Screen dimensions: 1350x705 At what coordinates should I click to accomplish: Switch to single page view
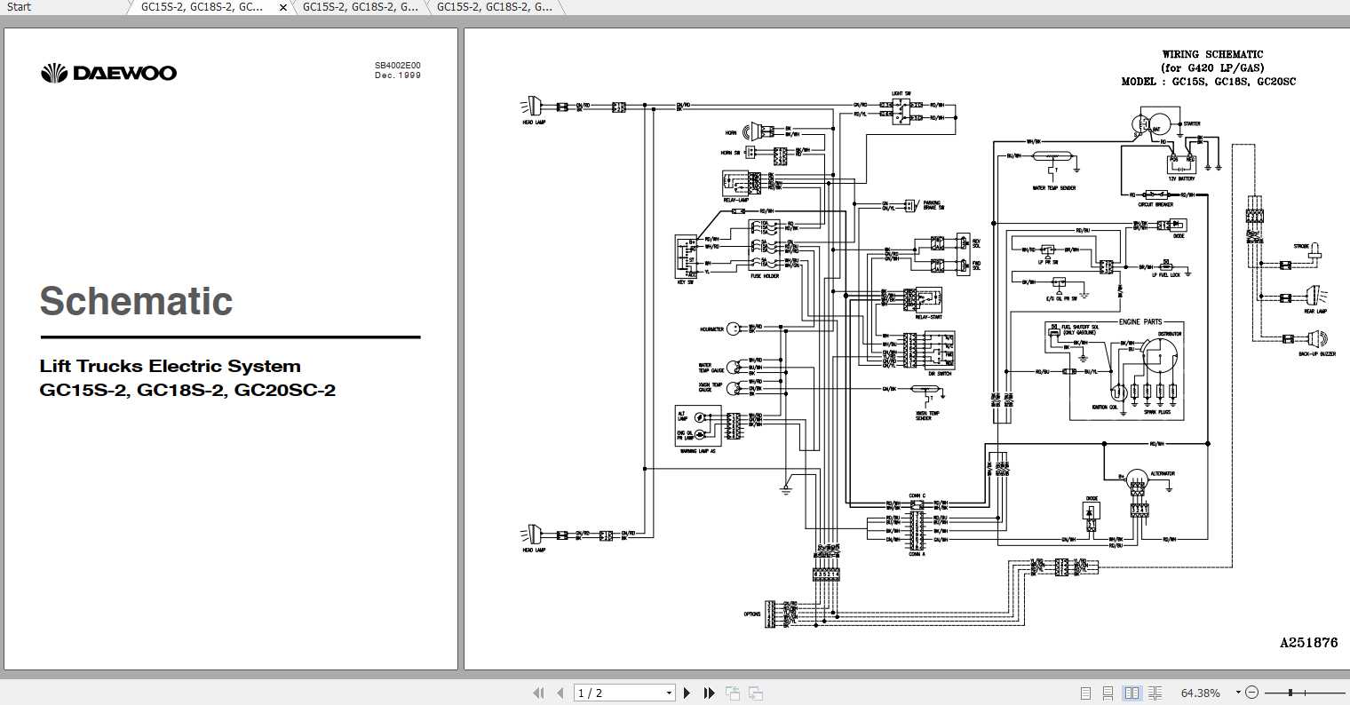(1085, 693)
